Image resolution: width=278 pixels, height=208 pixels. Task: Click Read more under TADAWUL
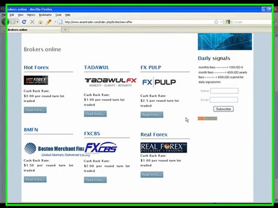pyautogui.click(x=95, y=114)
